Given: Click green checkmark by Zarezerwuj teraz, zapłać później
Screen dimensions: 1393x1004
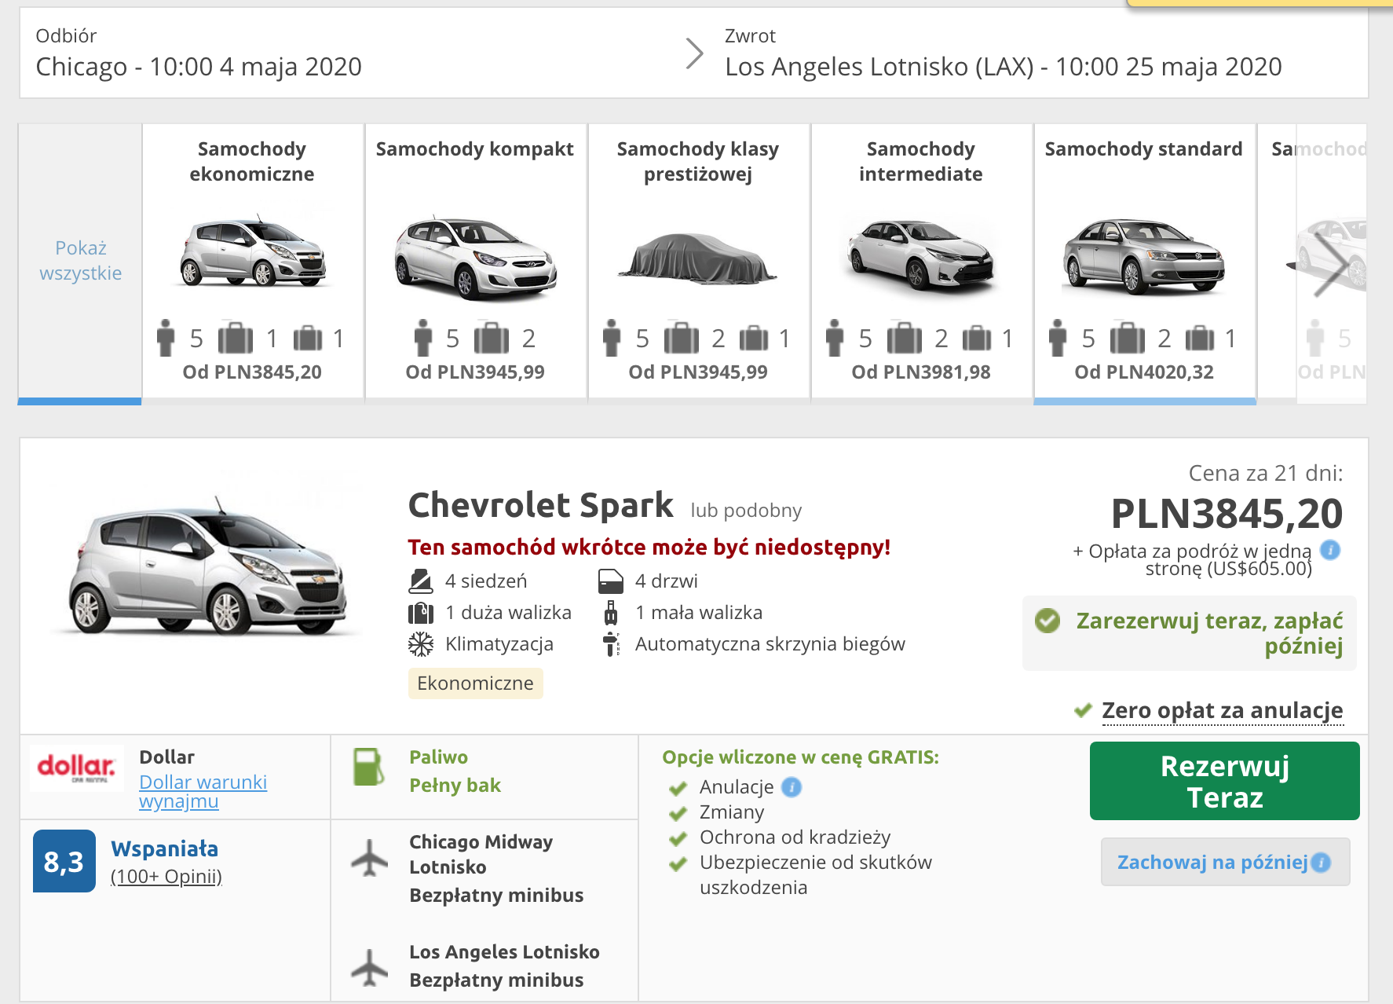Looking at the screenshot, I should 1047,621.
